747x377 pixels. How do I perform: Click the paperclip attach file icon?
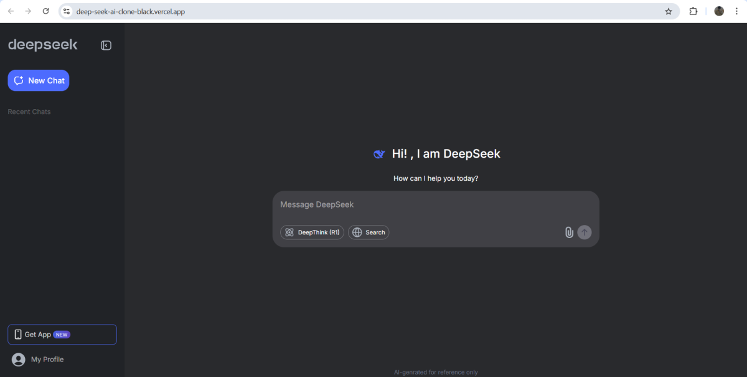569,232
